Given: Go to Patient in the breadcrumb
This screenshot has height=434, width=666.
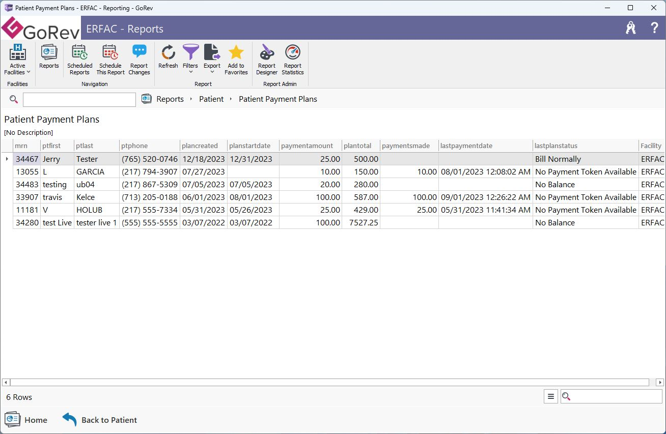Looking at the screenshot, I should tap(211, 99).
